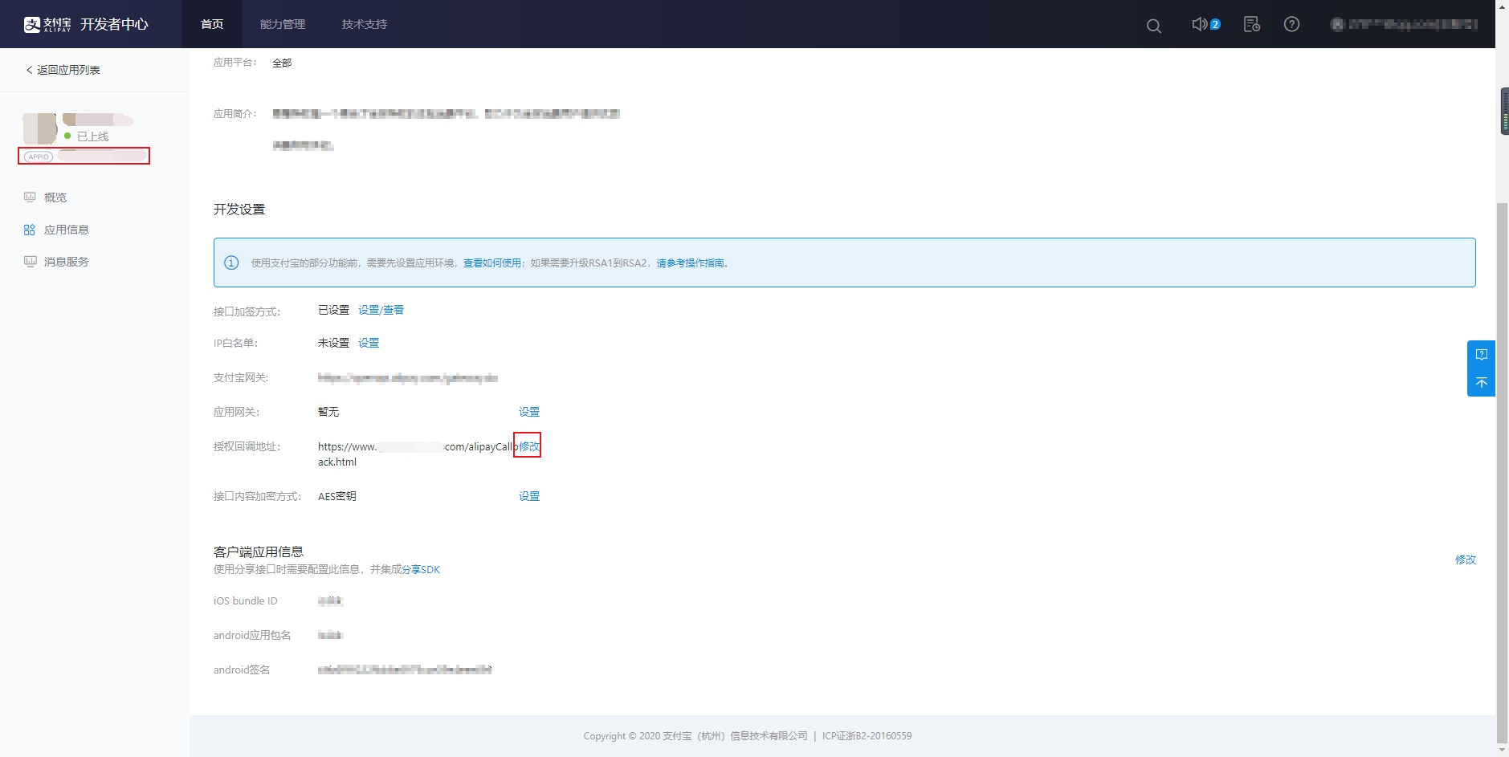Click 修改 for authorization callback URL

point(528,446)
